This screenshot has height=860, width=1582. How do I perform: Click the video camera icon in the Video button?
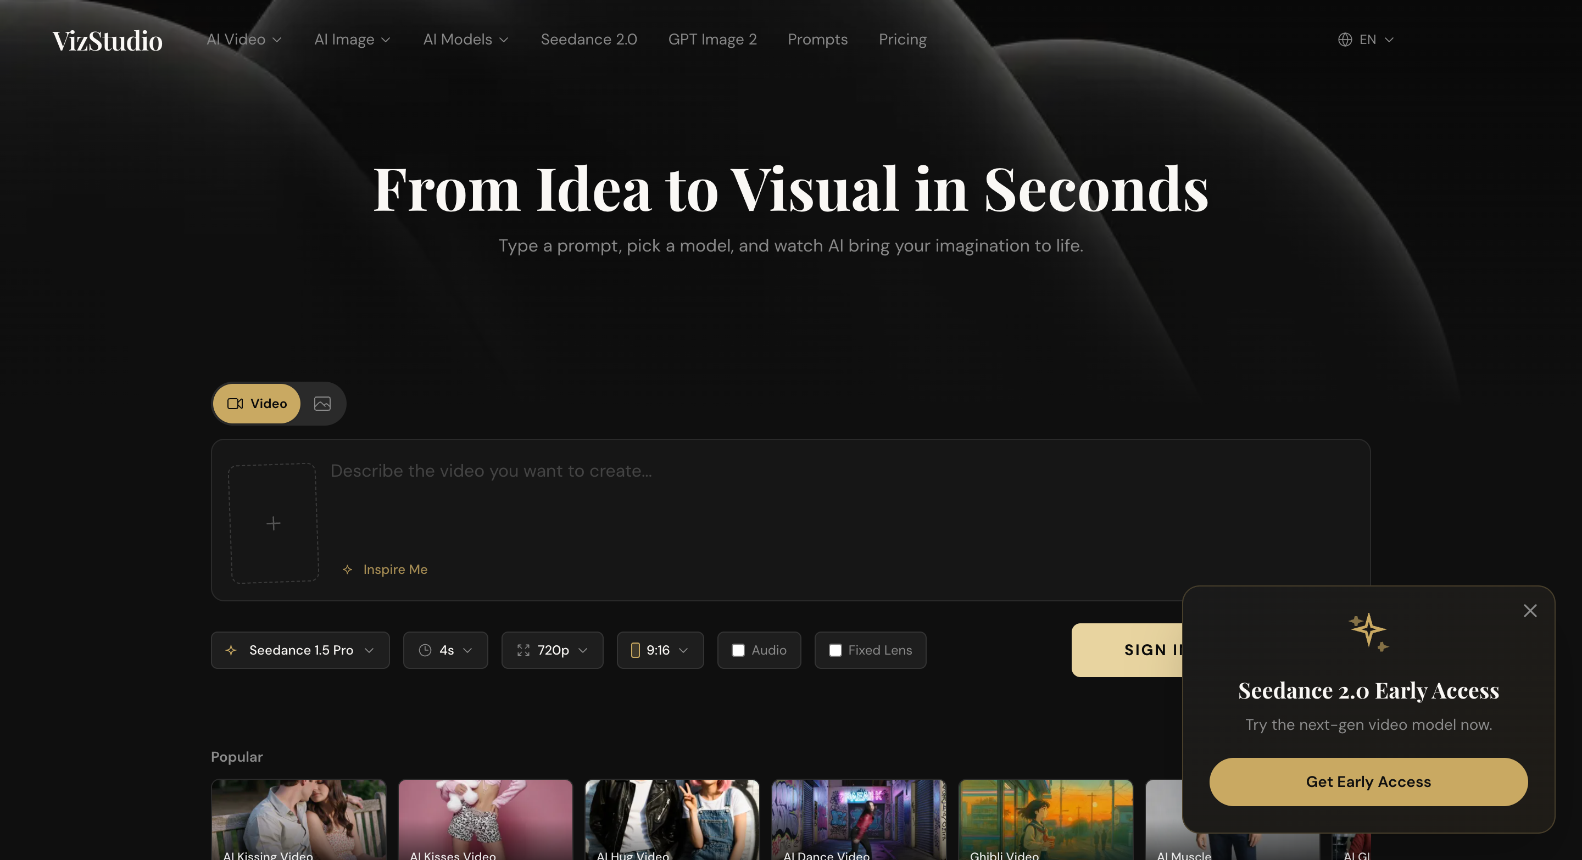coord(234,403)
